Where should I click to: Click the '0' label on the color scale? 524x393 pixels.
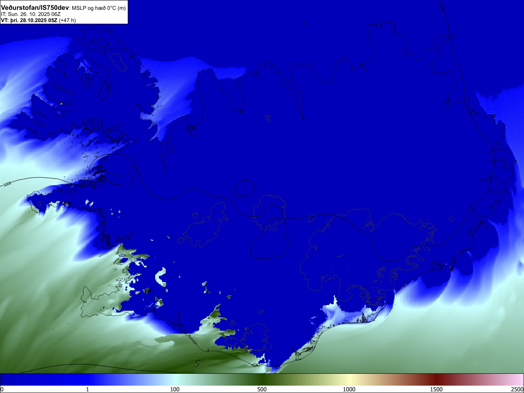[x=2, y=389]
